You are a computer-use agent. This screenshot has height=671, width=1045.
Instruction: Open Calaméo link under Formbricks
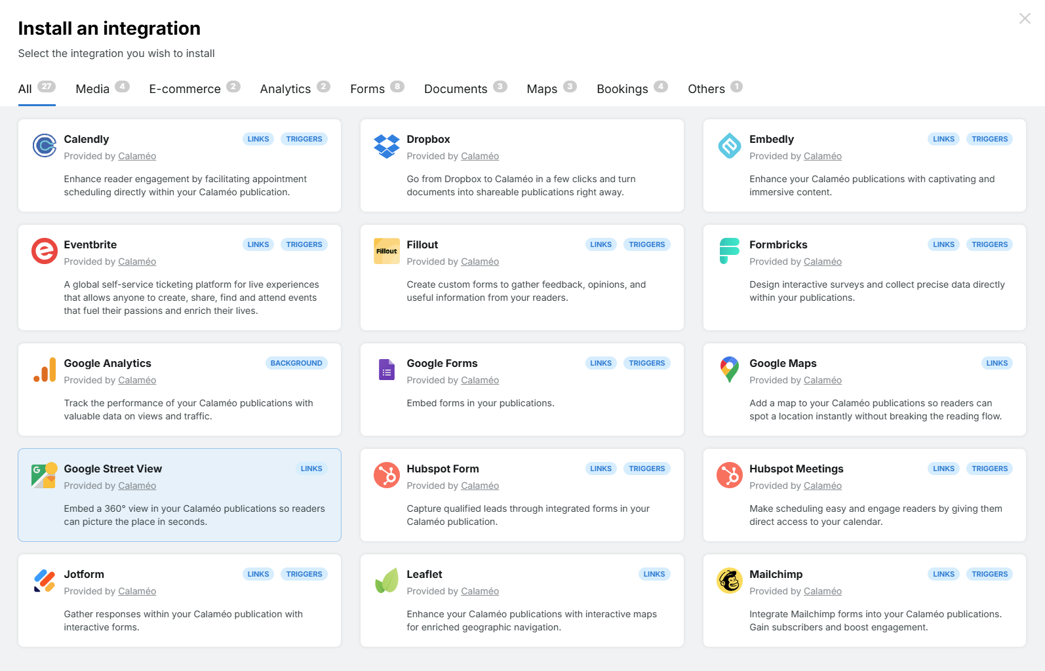click(x=823, y=261)
